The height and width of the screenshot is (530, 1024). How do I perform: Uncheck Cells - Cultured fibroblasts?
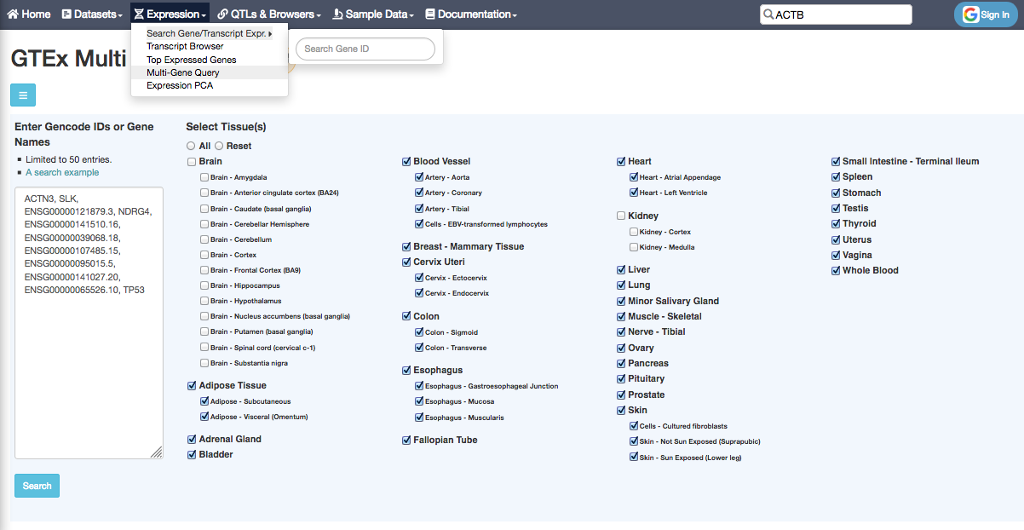point(634,426)
